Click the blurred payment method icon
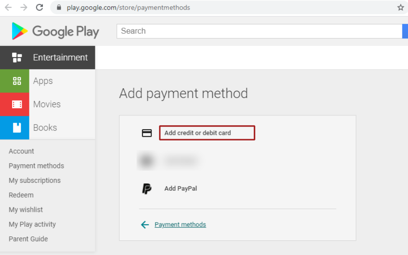The image size is (408, 255). pyautogui.click(x=147, y=160)
